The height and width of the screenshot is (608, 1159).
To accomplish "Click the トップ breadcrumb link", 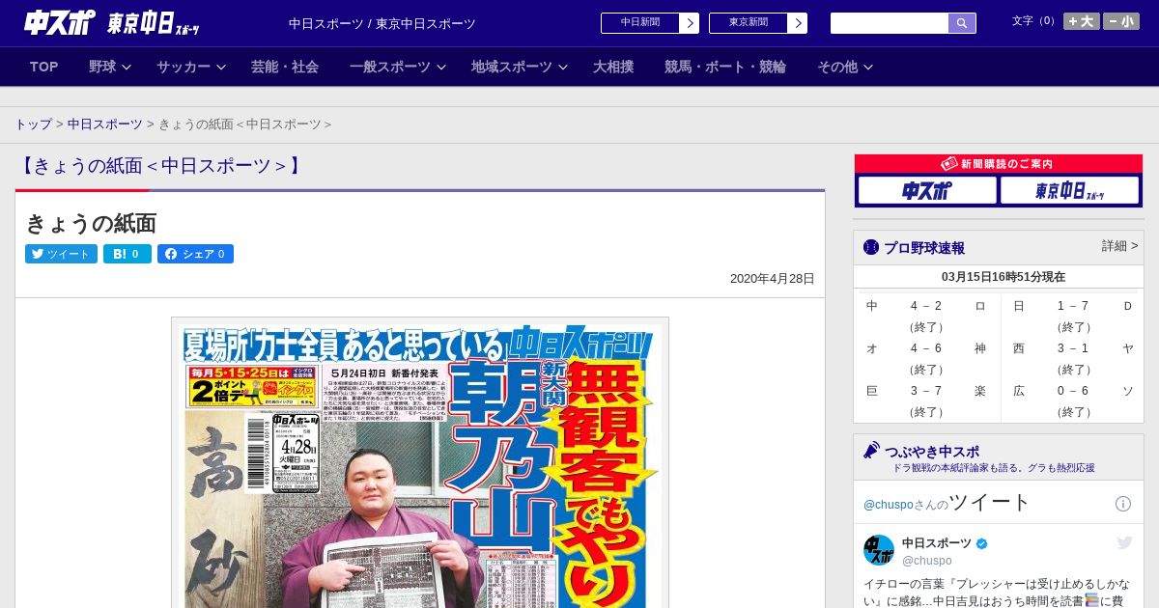I will coord(34,124).
